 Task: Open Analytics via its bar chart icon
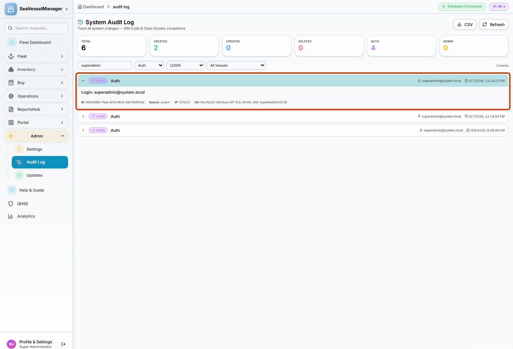pos(11,216)
